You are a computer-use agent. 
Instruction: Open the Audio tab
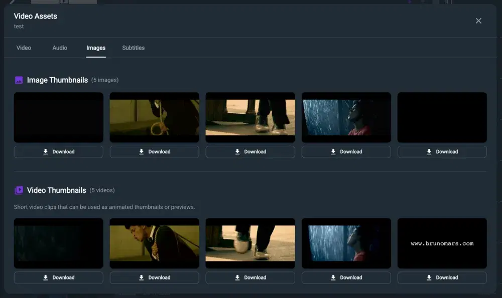tap(60, 48)
